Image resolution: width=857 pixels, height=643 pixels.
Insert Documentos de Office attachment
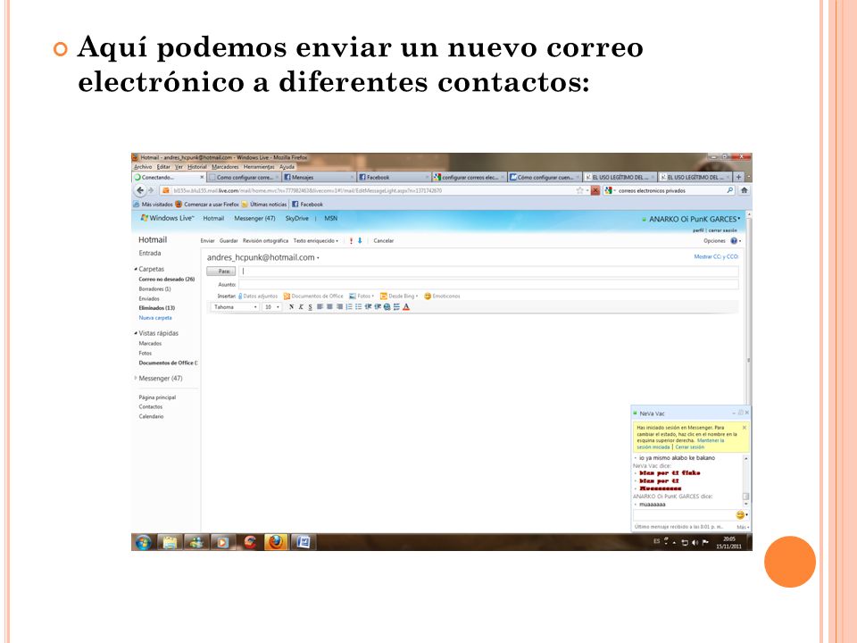tap(313, 296)
